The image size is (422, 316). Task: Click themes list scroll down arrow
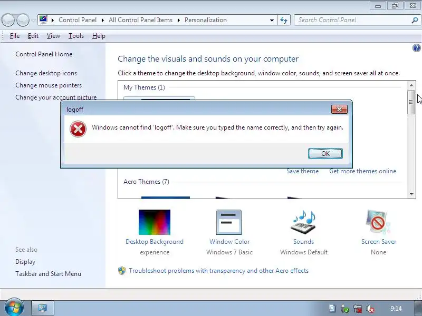tap(411, 194)
